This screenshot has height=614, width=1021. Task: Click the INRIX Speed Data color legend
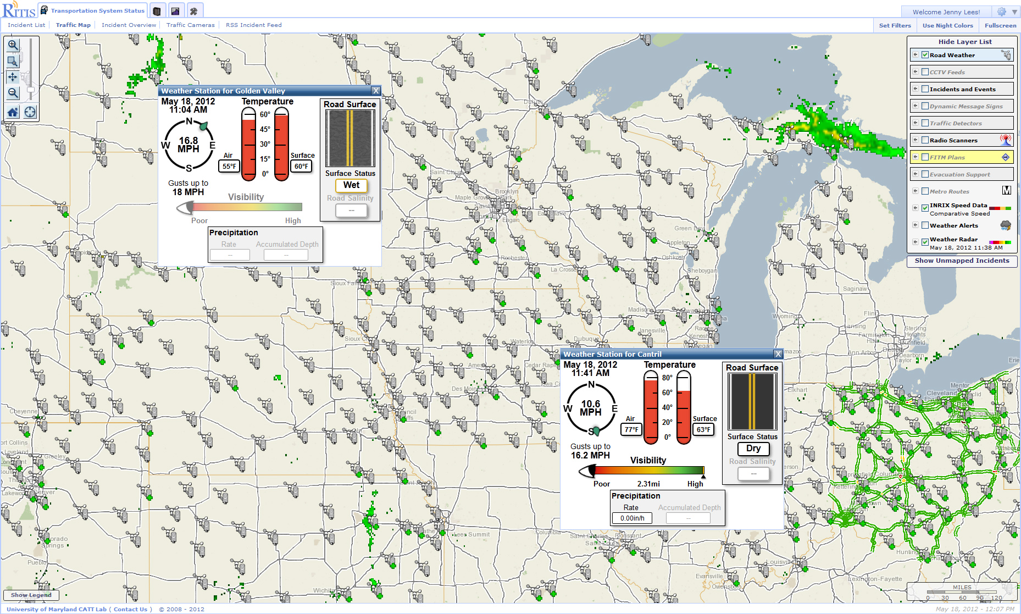[x=1000, y=208]
